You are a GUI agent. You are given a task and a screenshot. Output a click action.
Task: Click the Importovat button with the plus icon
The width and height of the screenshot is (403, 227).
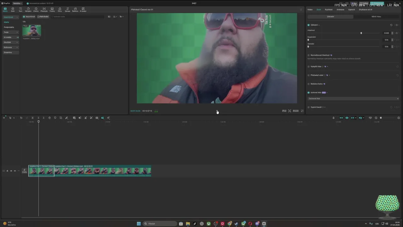pos(29,17)
